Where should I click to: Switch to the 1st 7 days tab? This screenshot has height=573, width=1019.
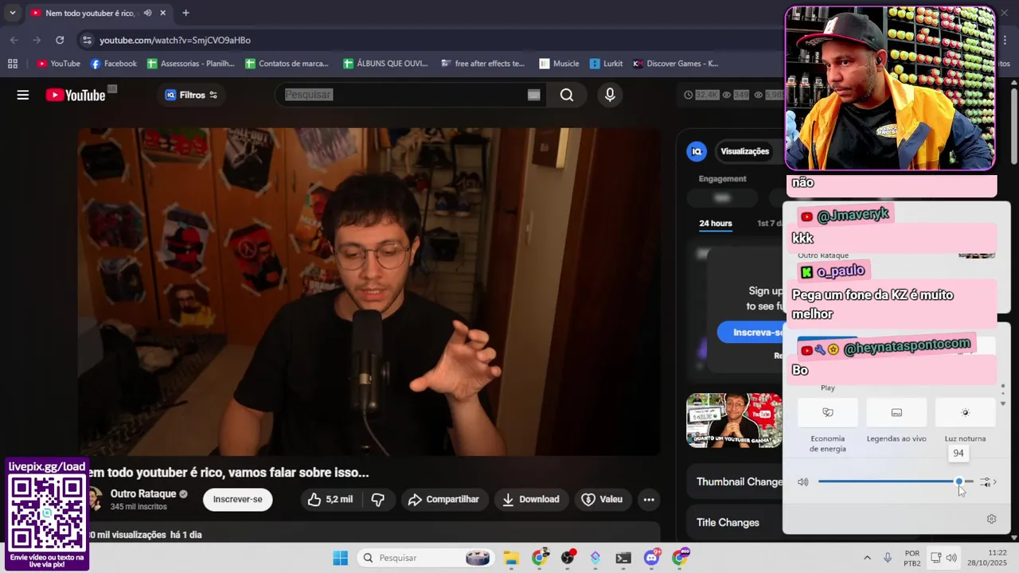tap(771, 224)
